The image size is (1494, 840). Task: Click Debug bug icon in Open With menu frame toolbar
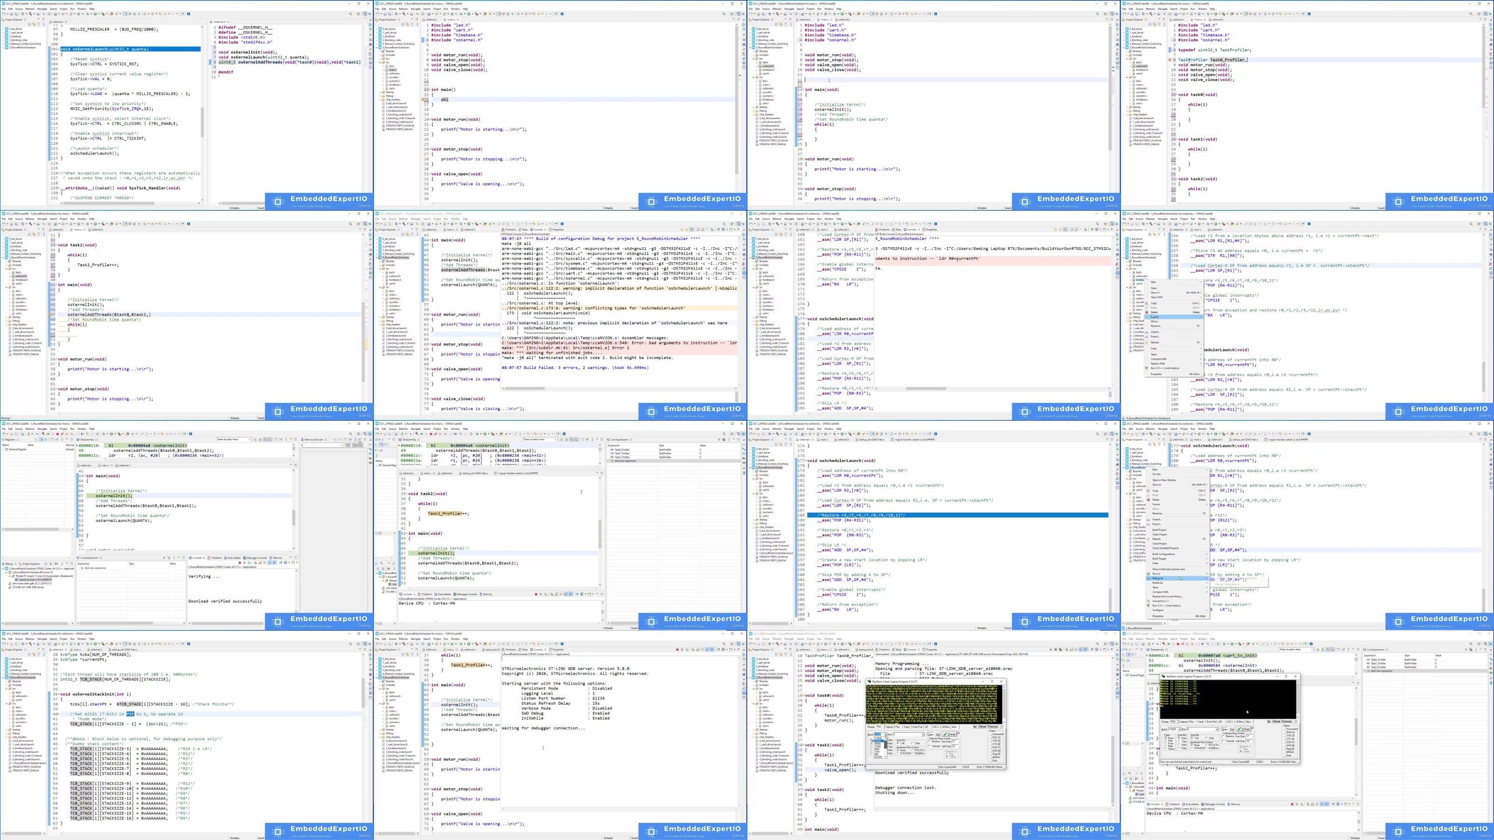coord(1208,224)
